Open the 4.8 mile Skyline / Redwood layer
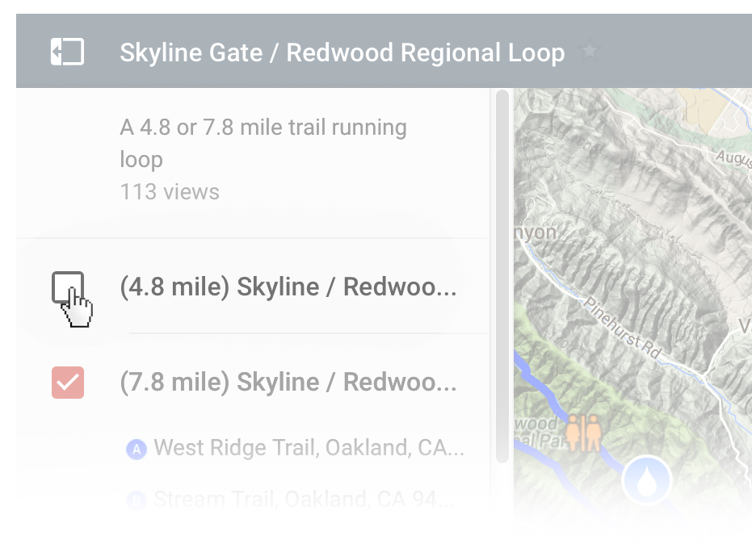752x544 pixels. click(x=288, y=287)
